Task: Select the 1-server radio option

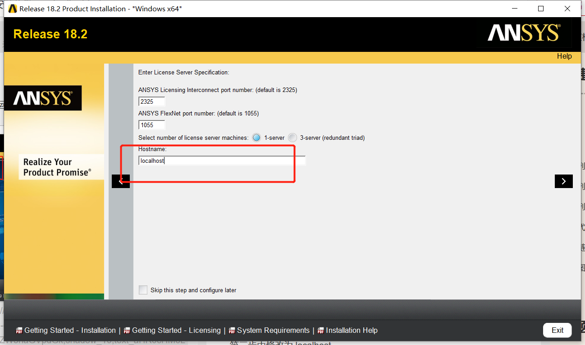Action: pos(256,138)
